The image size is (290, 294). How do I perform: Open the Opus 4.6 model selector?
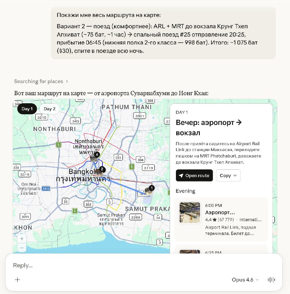[245, 280]
